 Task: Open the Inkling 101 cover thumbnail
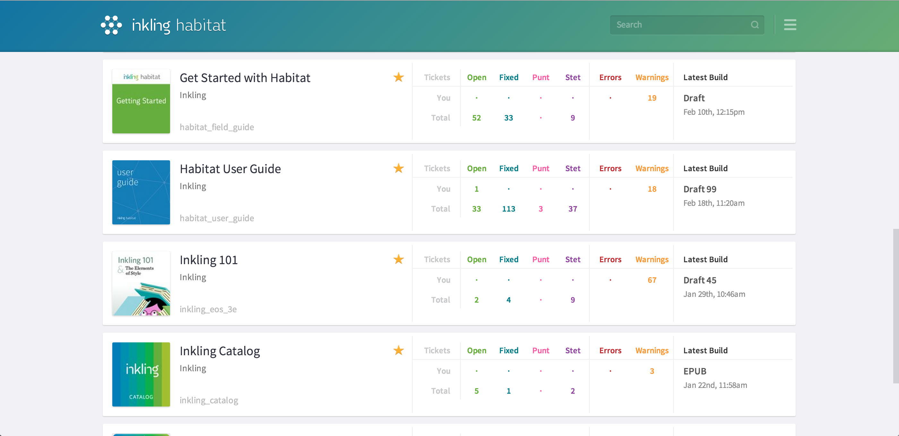click(141, 283)
